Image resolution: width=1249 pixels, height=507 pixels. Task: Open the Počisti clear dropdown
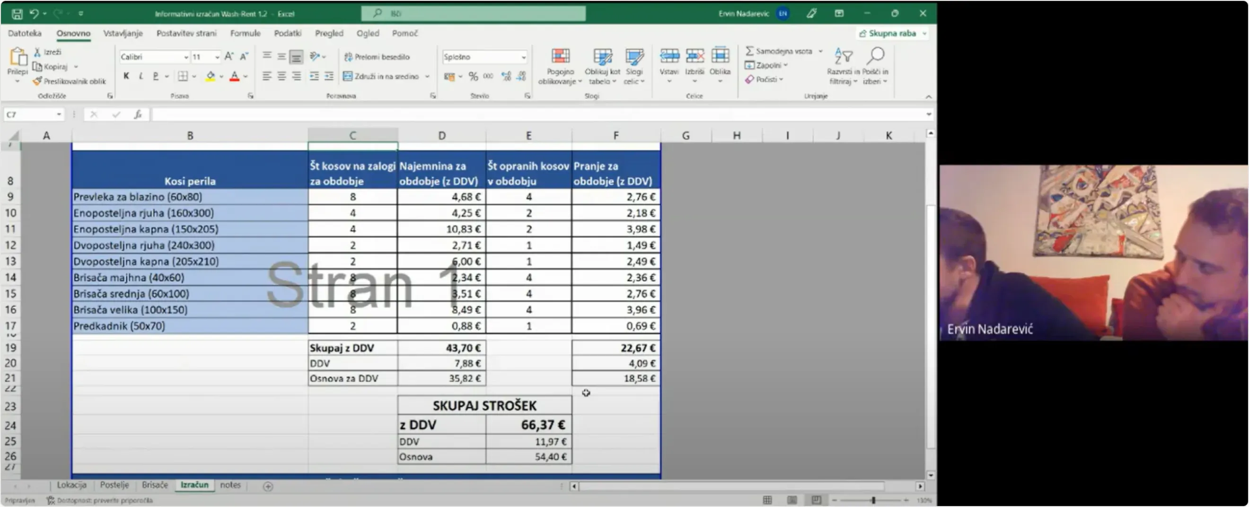[764, 79]
